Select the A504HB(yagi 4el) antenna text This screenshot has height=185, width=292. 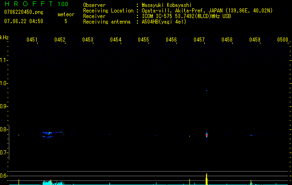[x=164, y=22]
